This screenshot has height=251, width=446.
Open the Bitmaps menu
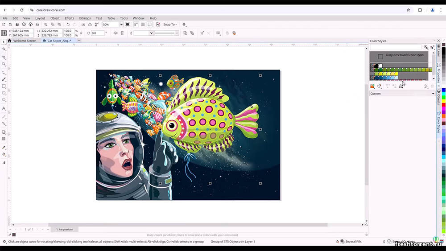click(x=85, y=18)
